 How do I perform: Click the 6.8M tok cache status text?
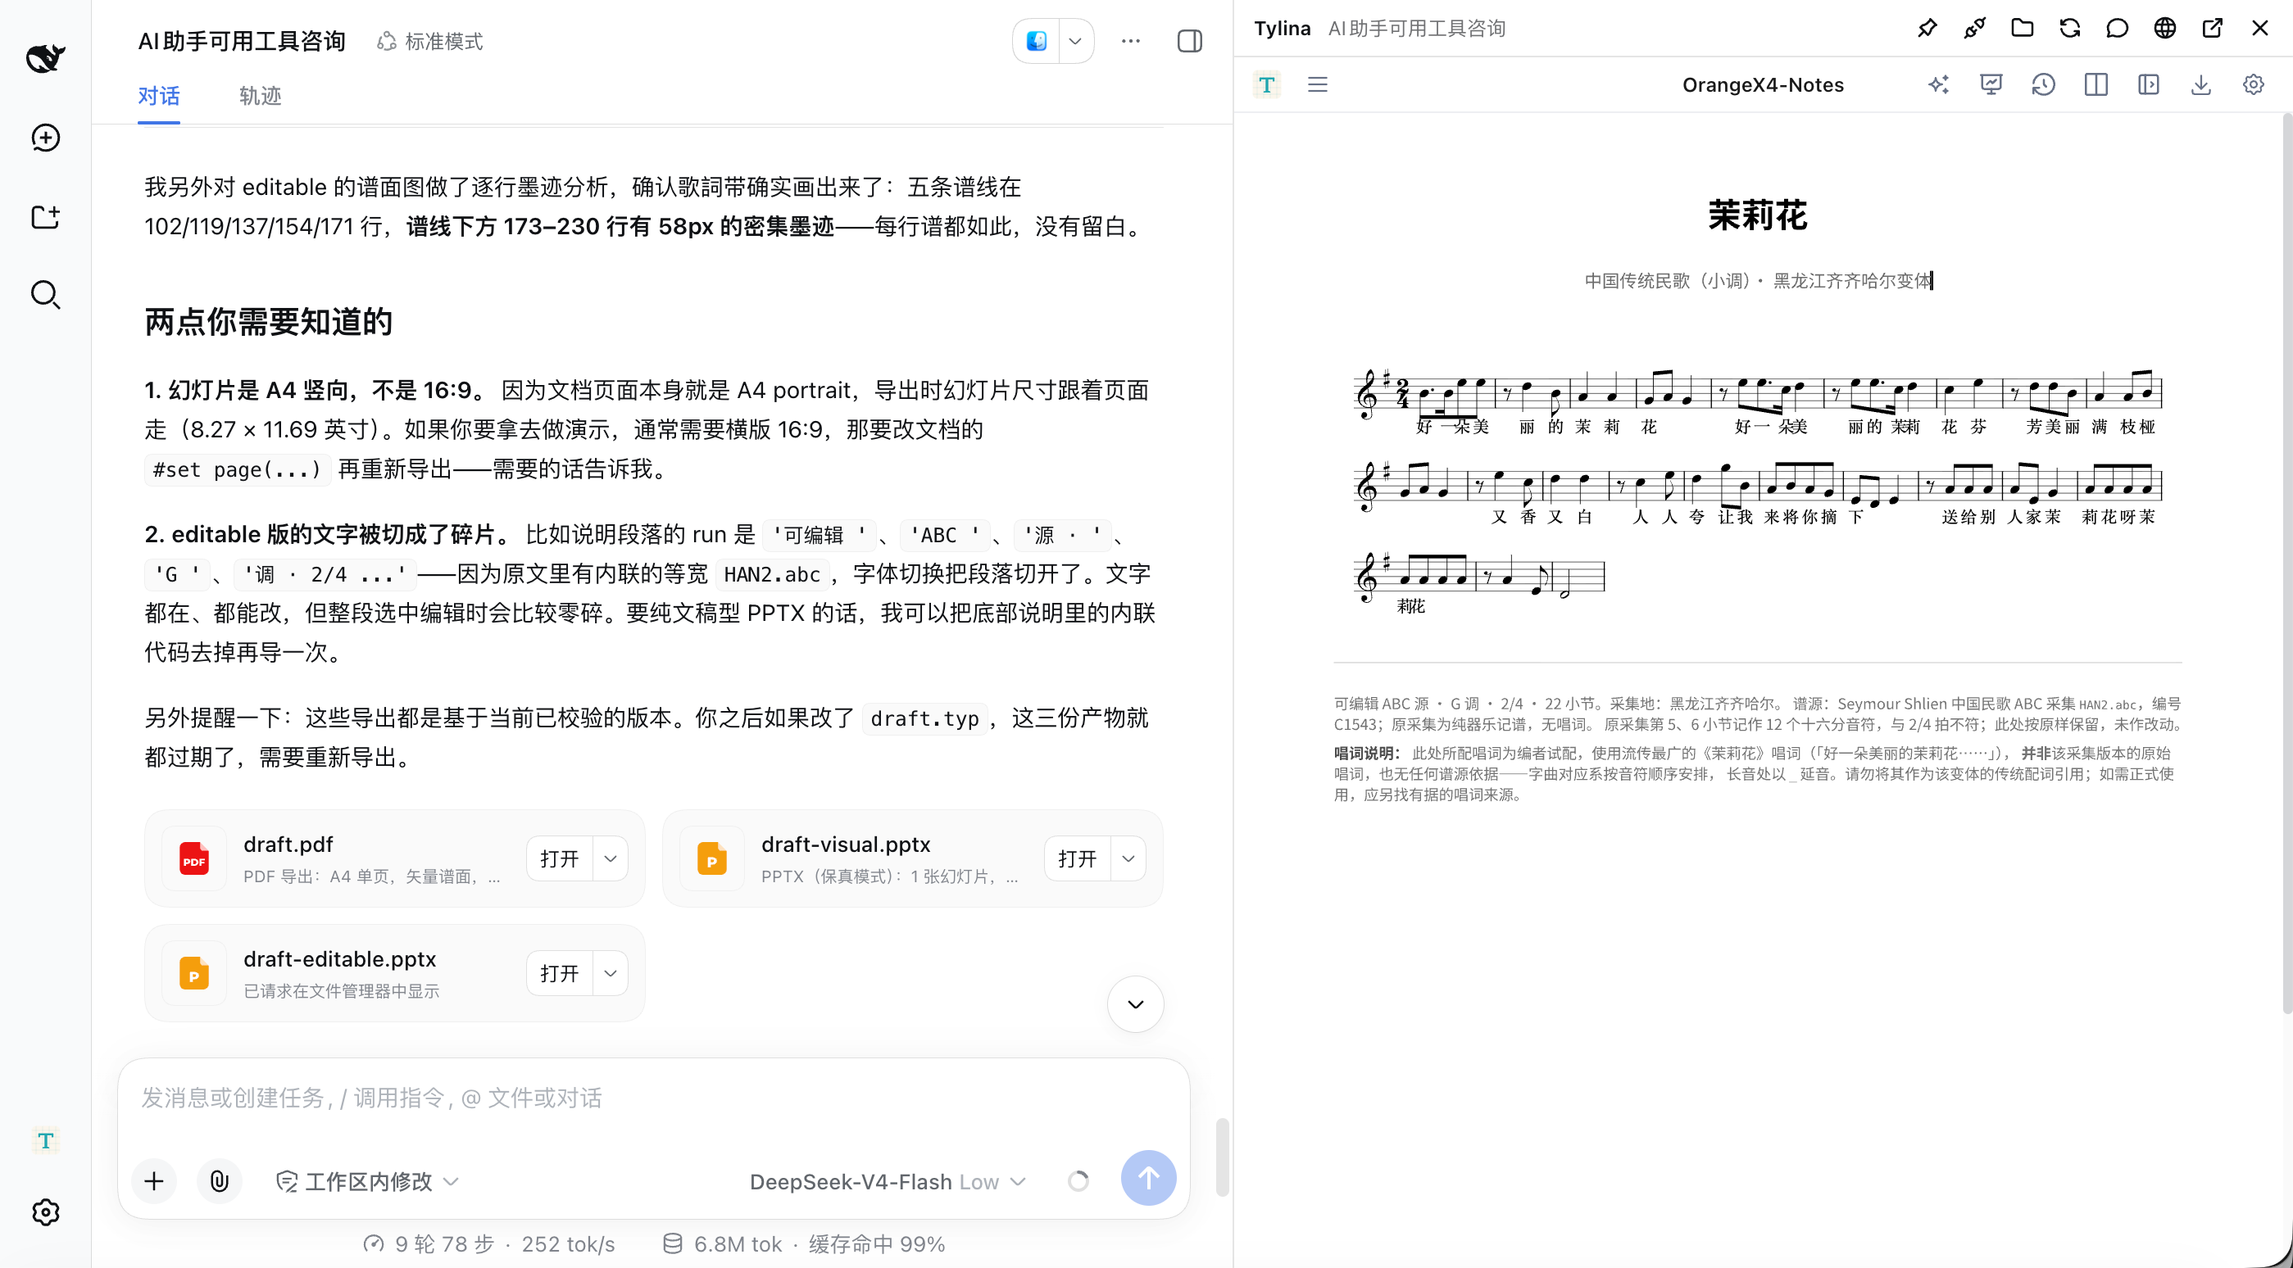tap(805, 1243)
